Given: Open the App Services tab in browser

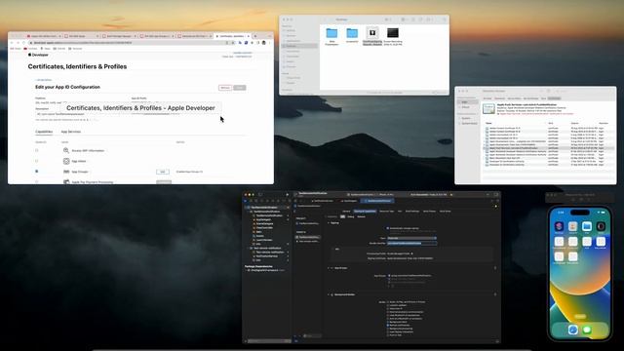Looking at the screenshot, I should click(71, 132).
